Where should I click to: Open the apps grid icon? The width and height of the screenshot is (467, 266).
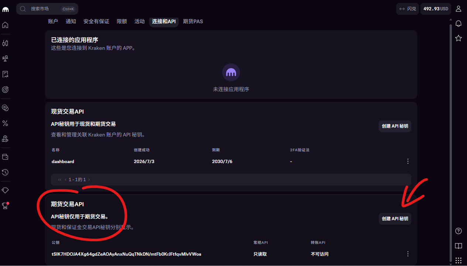pyautogui.click(x=459, y=260)
